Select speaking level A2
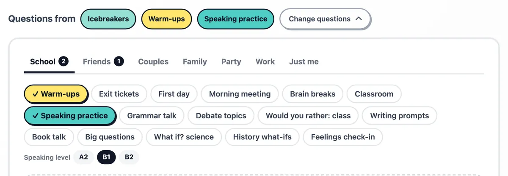 point(83,157)
